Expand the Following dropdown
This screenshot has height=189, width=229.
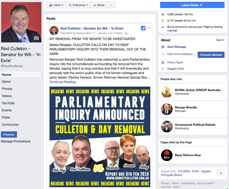(78, 5)
